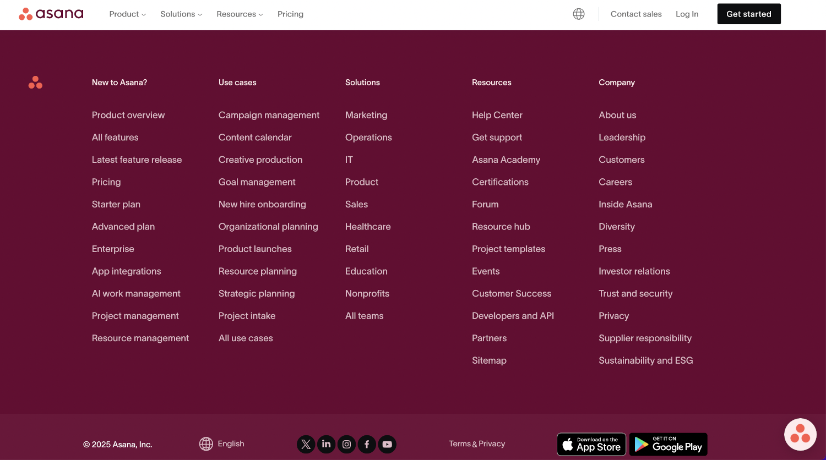The width and height of the screenshot is (826, 460).
Task: Open Asana's Facebook page
Action: click(367, 444)
